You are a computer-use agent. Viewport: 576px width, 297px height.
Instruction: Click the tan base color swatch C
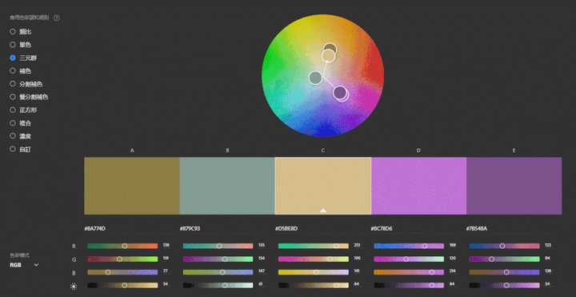323,186
